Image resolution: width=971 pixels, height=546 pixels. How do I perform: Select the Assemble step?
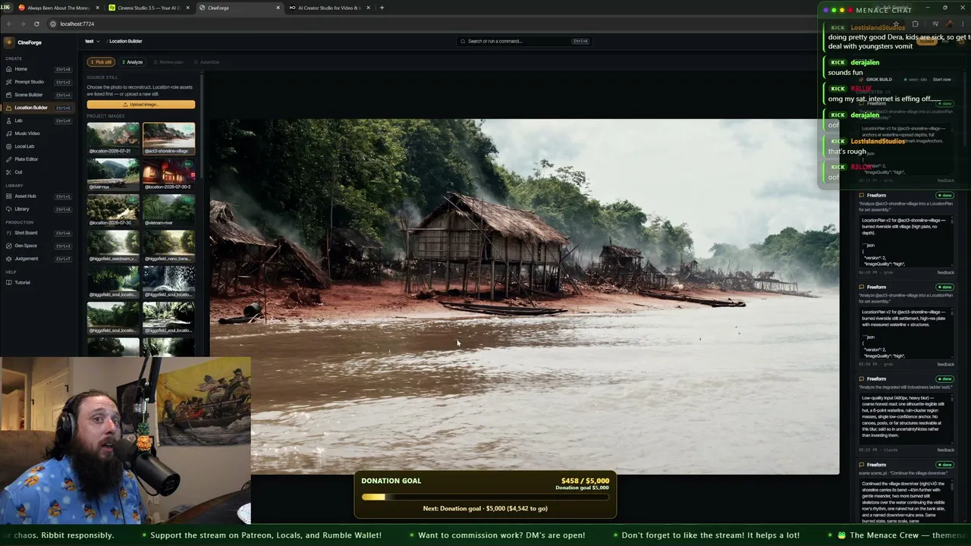tap(206, 62)
